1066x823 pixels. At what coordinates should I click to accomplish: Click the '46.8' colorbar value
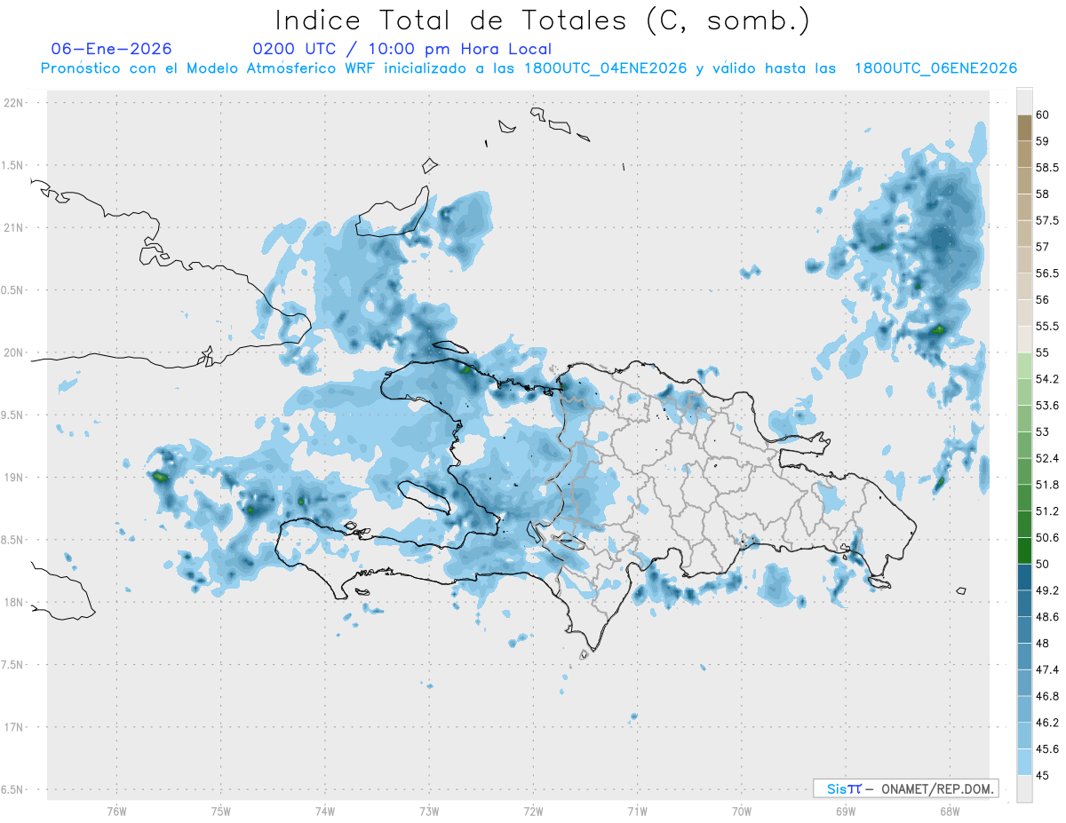(x=1047, y=696)
